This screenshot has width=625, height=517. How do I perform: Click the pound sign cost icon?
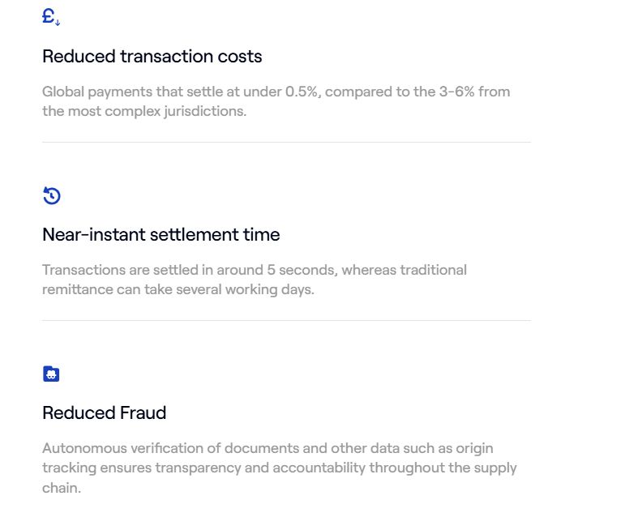(51, 17)
